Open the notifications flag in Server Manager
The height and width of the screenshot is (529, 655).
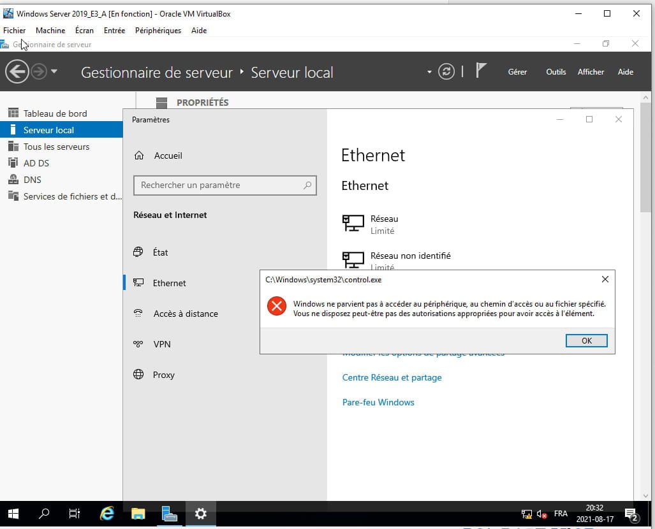[481, 71]
